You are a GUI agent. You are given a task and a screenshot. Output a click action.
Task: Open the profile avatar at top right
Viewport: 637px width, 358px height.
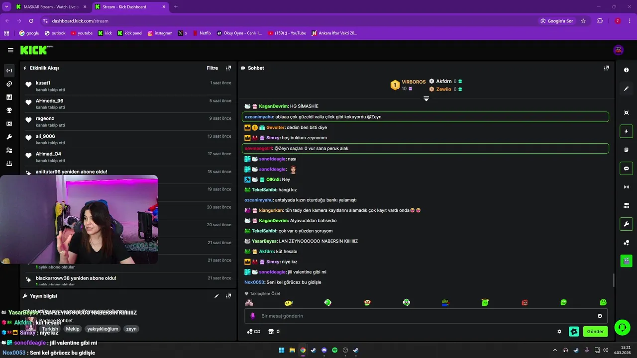[619, 50]
